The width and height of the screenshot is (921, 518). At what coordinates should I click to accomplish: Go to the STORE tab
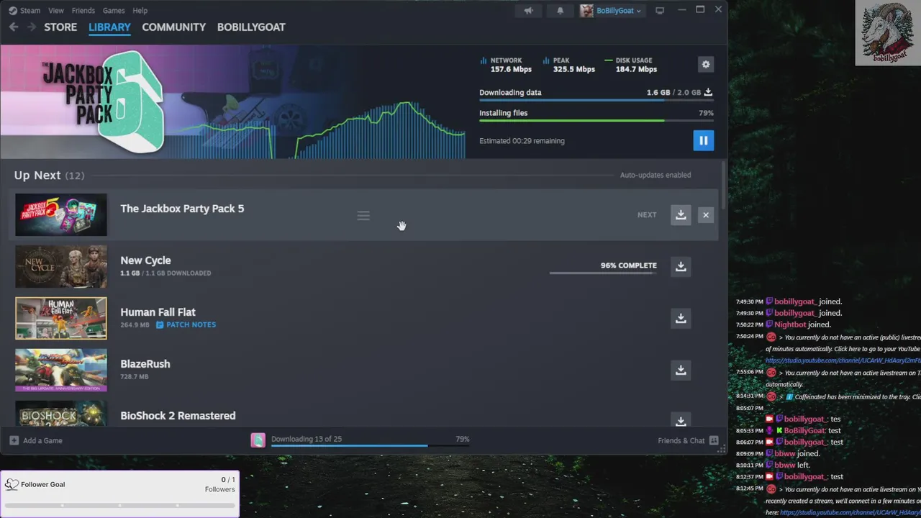tap(60, 27)
